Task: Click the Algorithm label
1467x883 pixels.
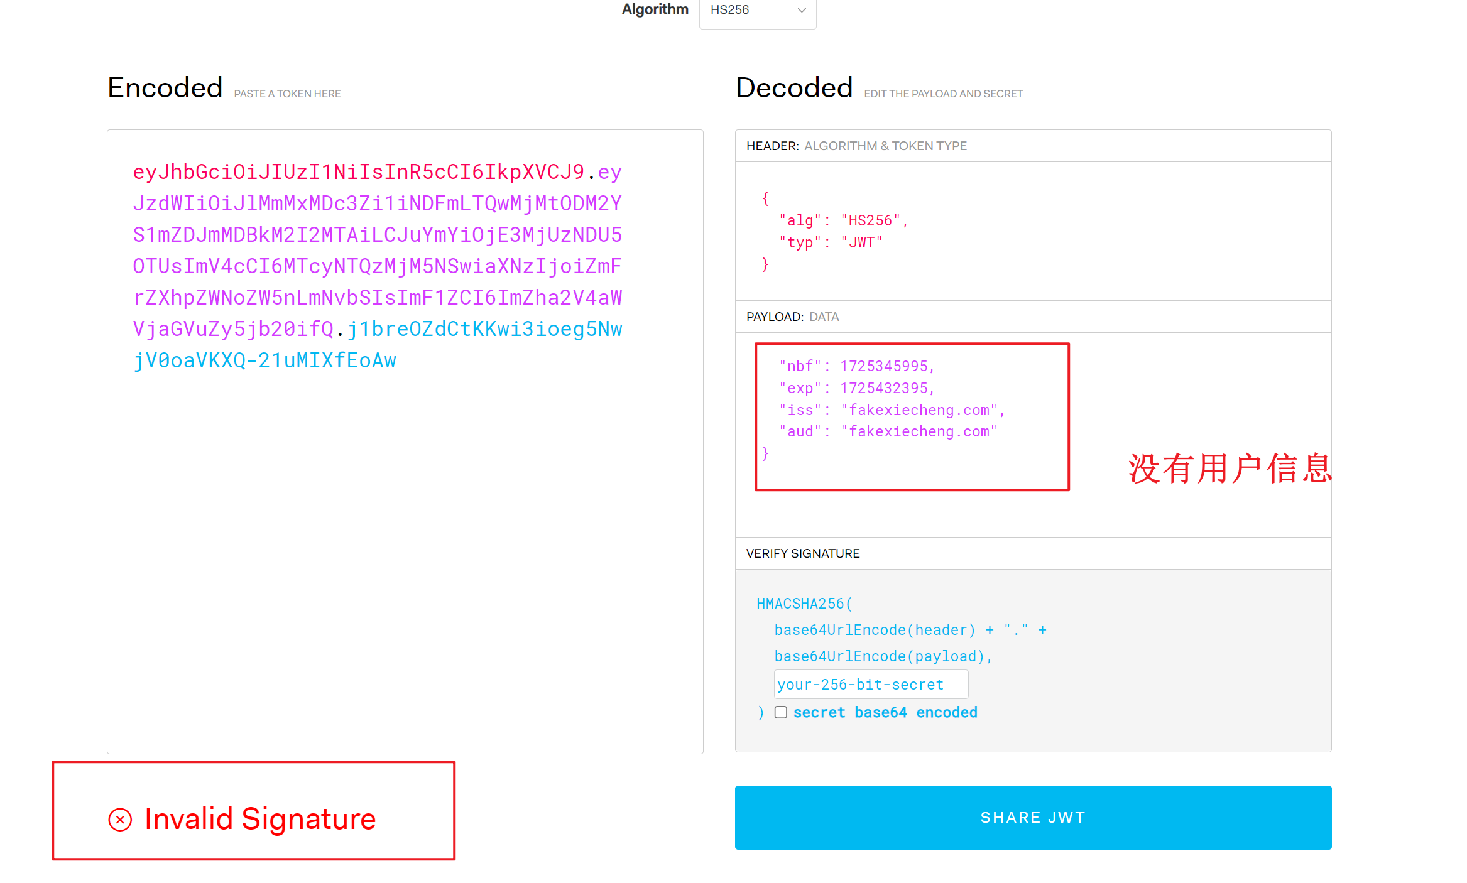Action: (x=655, y=9)
